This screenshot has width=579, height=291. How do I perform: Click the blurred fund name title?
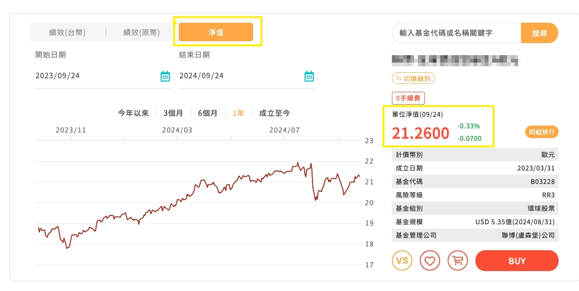coord(455,60)
